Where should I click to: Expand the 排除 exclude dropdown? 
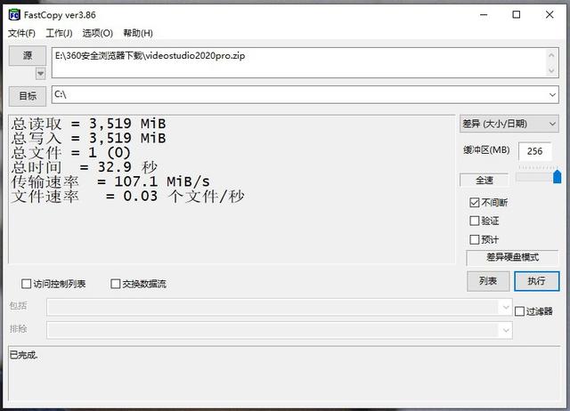506,330
